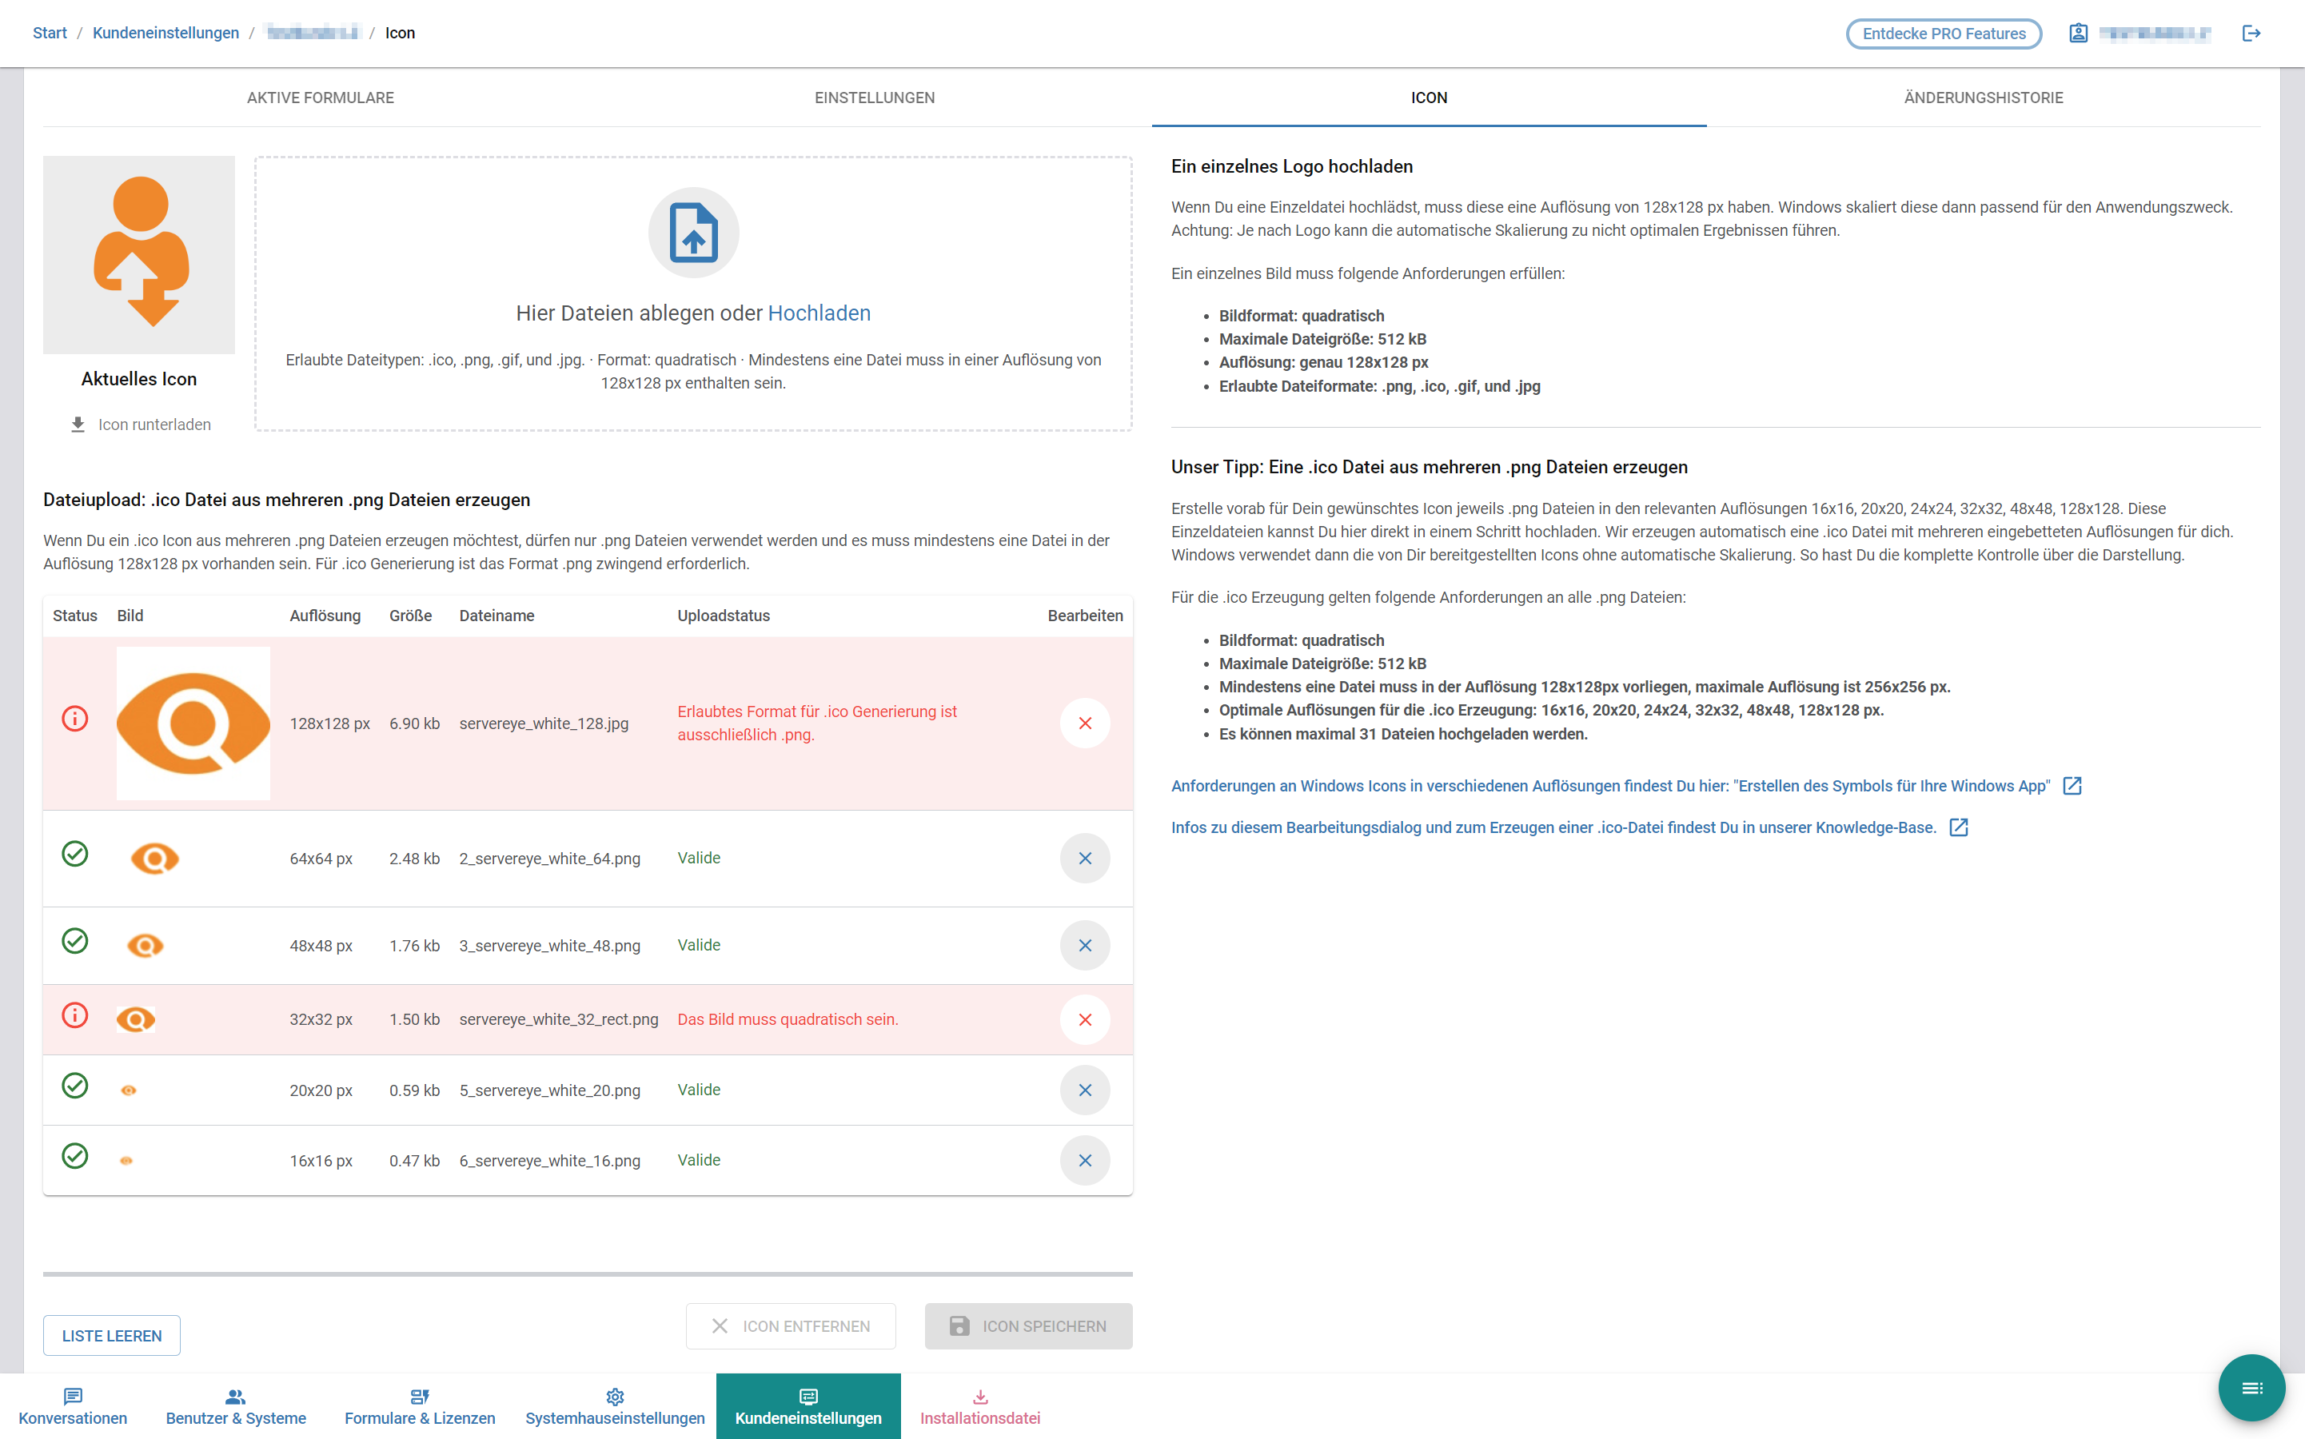This screenshot has width=2305, height=1439.
Task: Open Installationsdatei in the bottom navigation
Action: point(979,1407)
